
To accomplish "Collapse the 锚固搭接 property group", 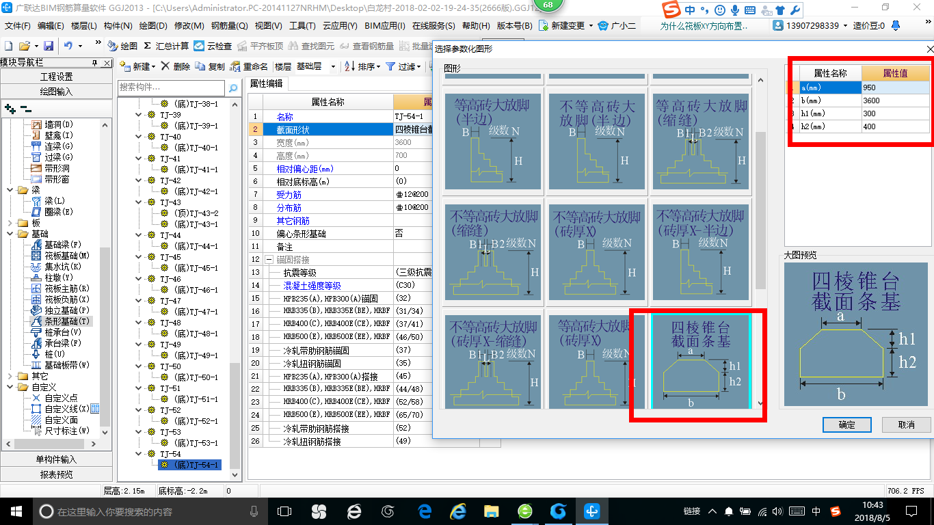I will coord(269,260).
